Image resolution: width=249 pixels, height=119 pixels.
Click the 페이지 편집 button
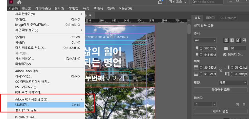(x=221, y=111)
